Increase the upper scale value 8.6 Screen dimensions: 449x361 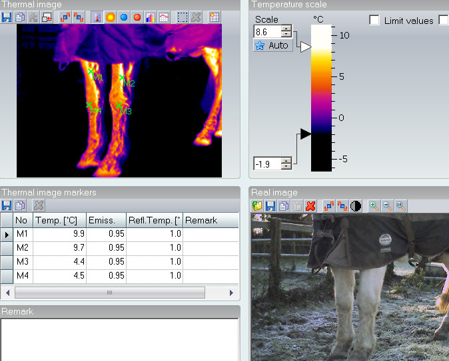(286, 29)
